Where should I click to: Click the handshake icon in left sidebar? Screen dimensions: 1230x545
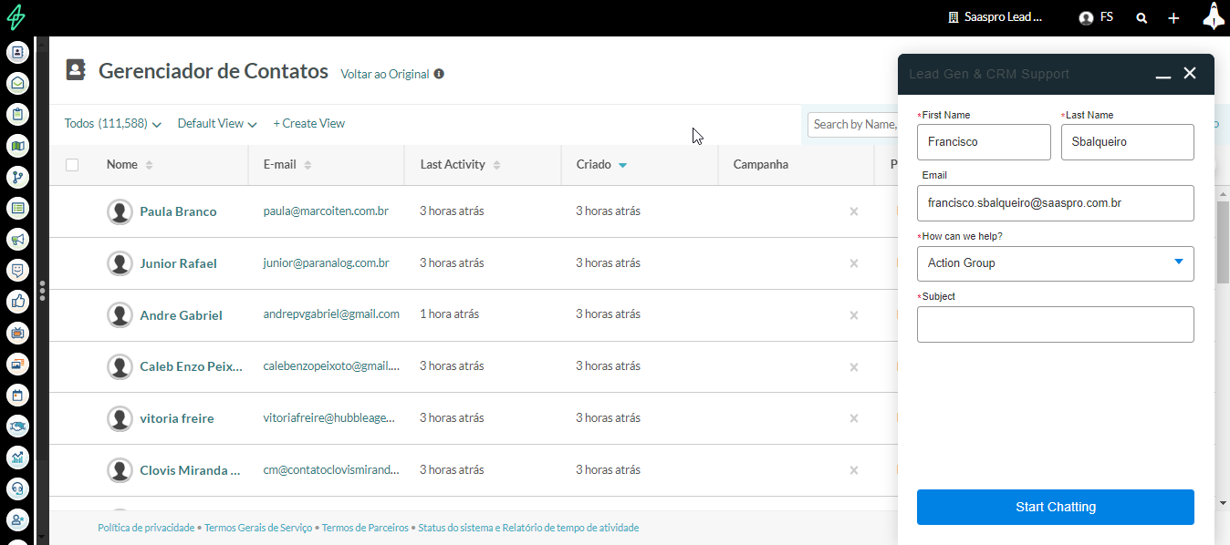coord(17,426)
